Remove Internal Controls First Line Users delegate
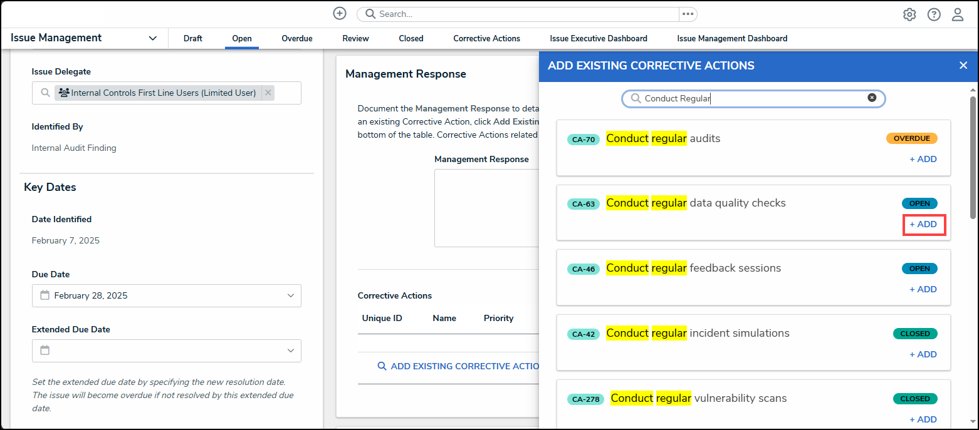The height and width of the screenshot is (430, 979). 268,93
